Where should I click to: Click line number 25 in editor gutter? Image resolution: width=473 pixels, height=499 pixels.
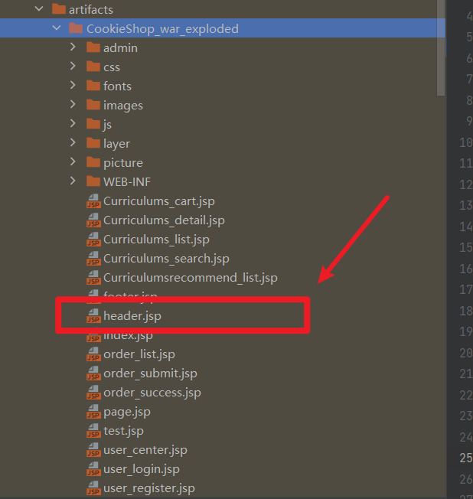[x=465, y=458]
